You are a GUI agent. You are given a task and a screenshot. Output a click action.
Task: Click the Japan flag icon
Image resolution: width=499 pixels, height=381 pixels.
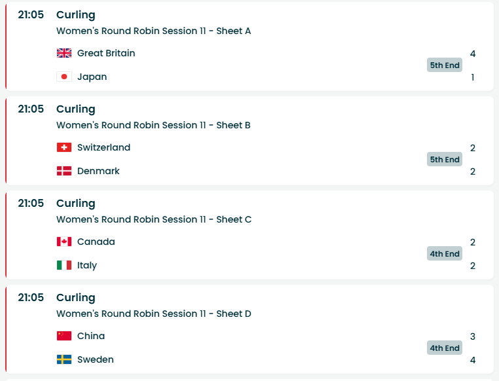[x=64, y=77]
